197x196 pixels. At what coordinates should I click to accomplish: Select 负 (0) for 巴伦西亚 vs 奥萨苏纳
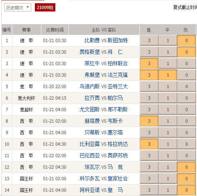point(187,155)
